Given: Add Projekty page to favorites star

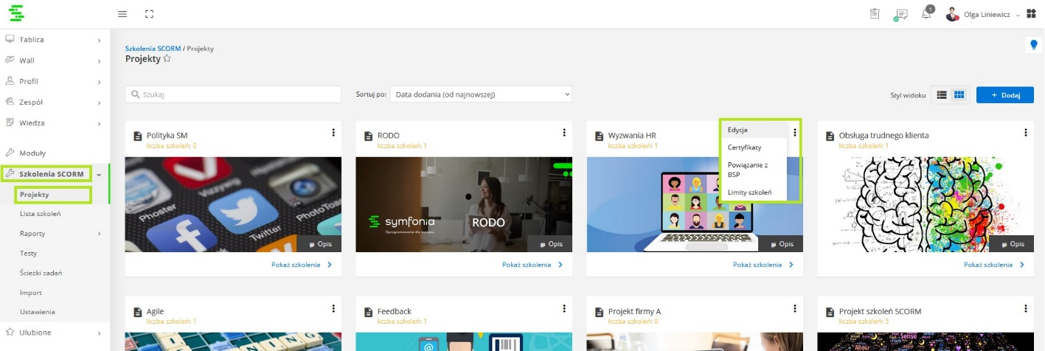Looking at the screenshot, I should point(167,59).
